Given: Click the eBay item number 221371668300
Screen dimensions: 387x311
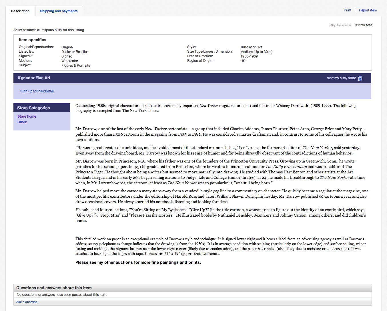Looking at the screenshot, I should [363, 25].
